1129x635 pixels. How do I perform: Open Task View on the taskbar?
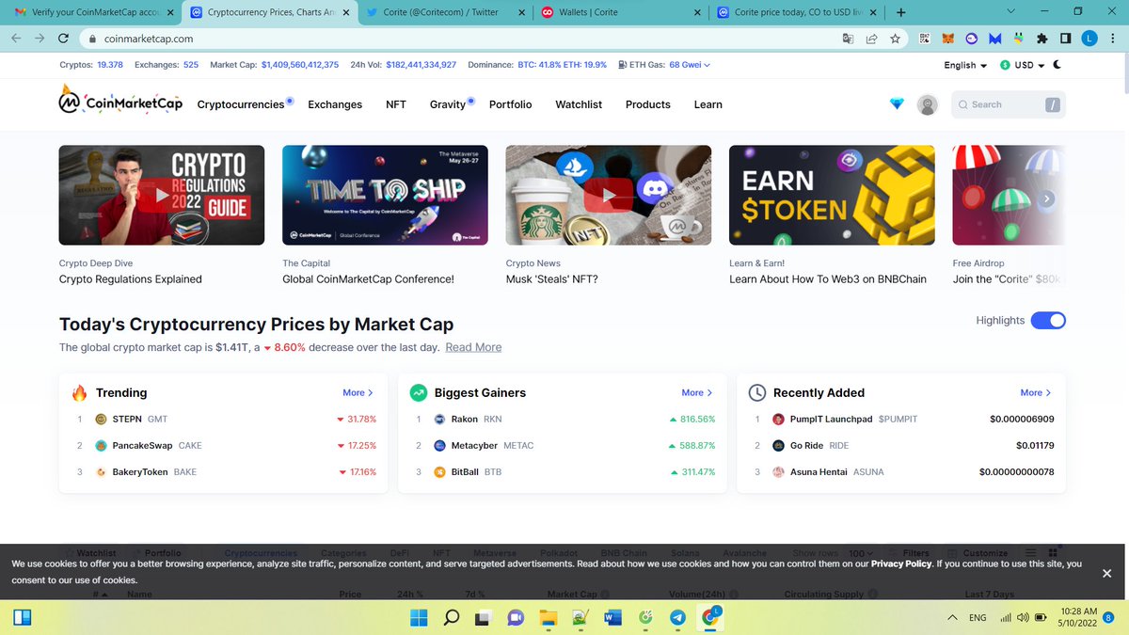483,618
